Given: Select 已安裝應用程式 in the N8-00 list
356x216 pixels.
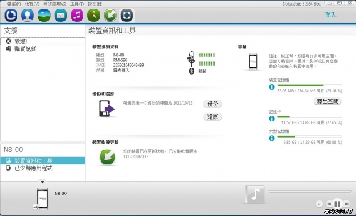Looking at the screenshot, I should point(43,168).
